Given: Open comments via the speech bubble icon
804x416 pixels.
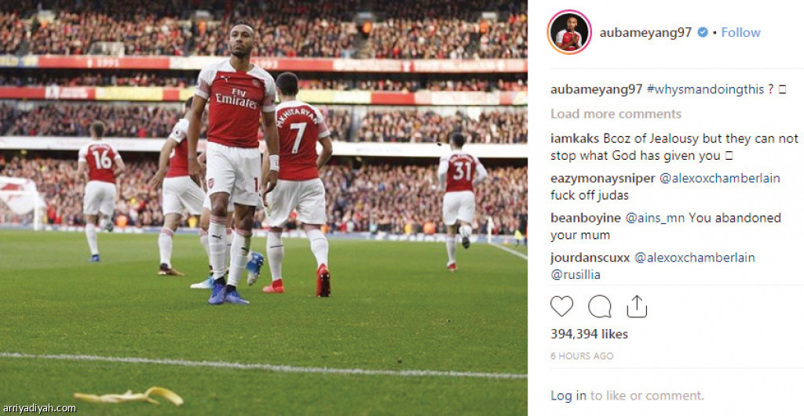Looking at the screenshot, I should pyautogui.click(x=599, y=306).
